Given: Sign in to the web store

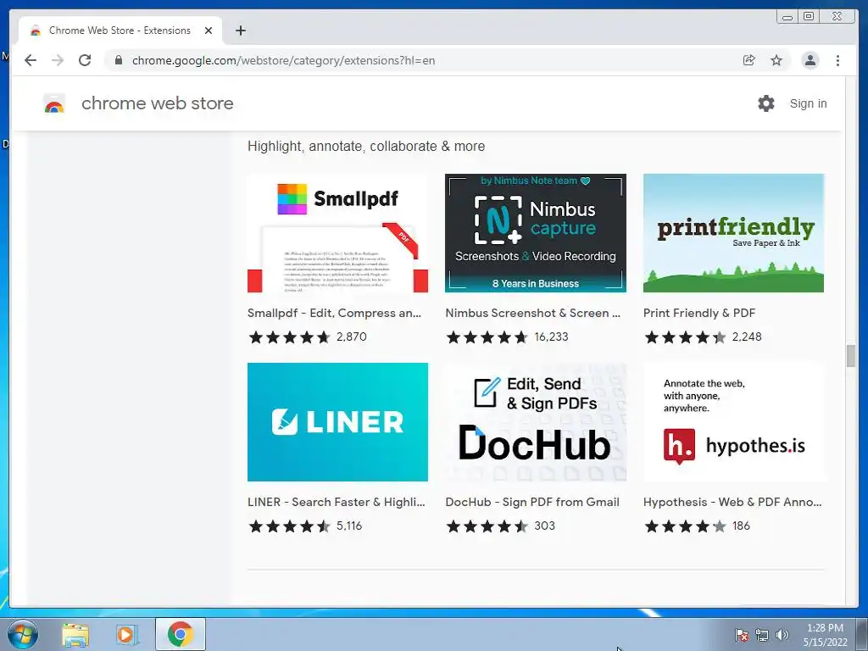Looking at the screenshot, I should click(808, 103).
